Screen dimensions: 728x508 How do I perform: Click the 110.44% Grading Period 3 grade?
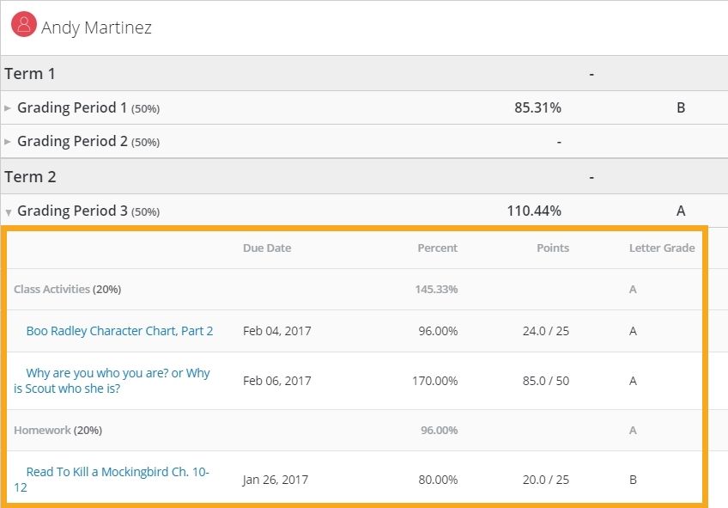click(x=534, y=211)
